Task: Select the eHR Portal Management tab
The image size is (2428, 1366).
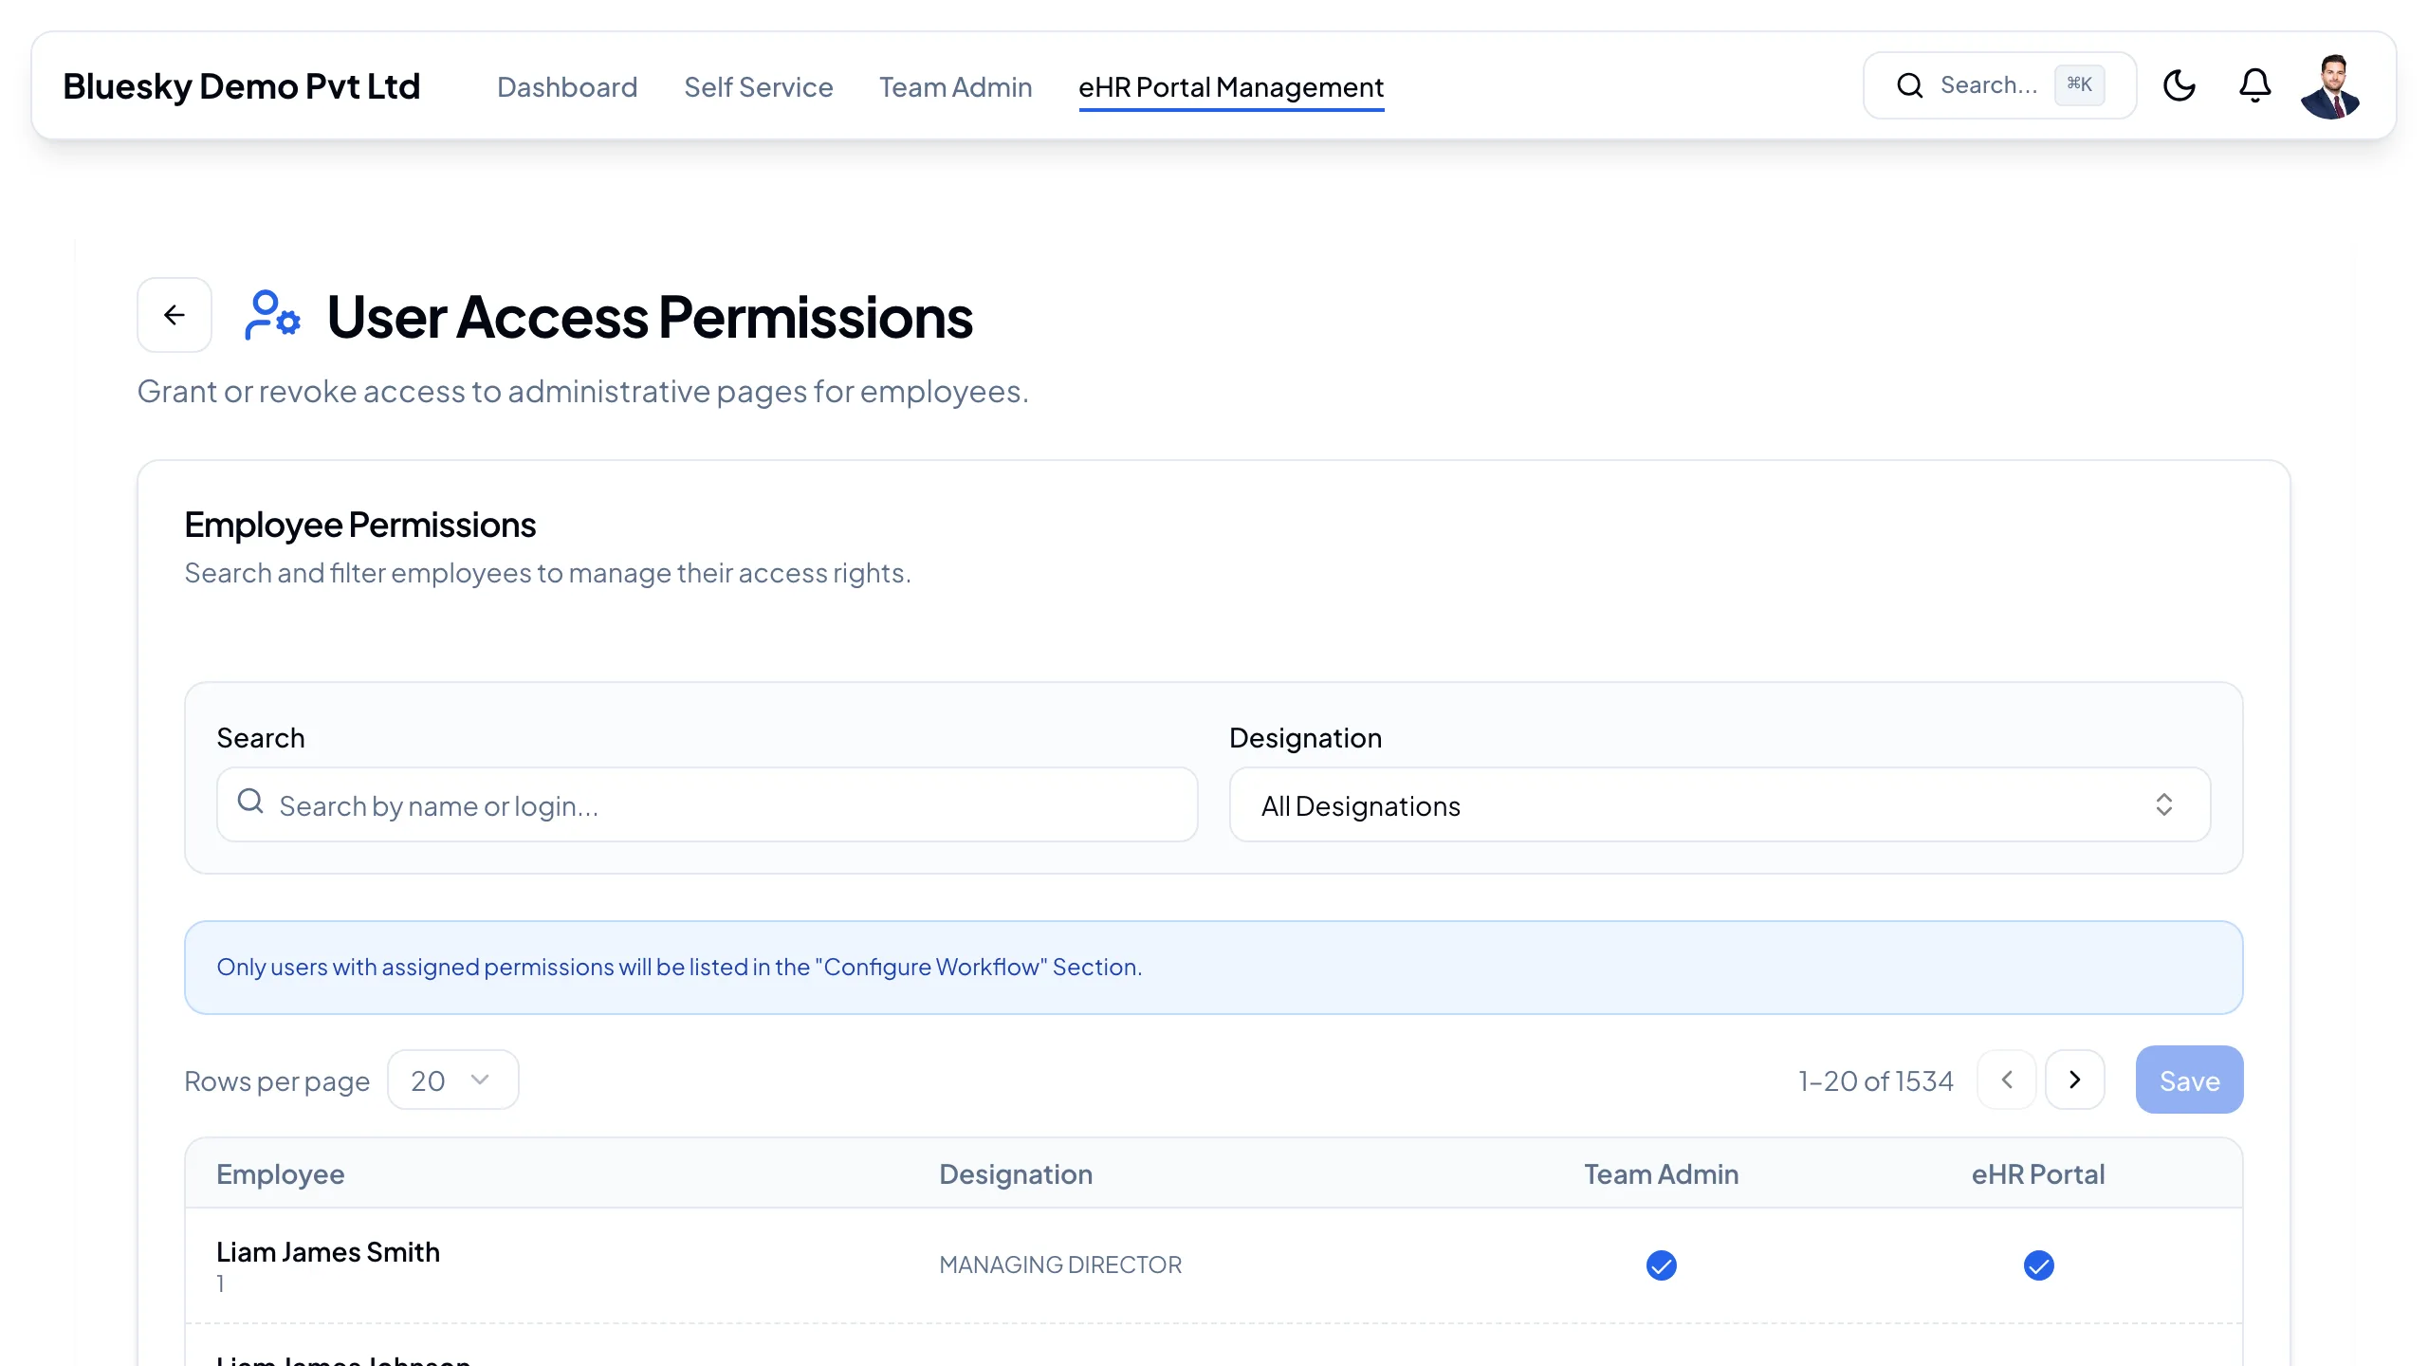Action: pyautogui.click(x=1231, y=87)
